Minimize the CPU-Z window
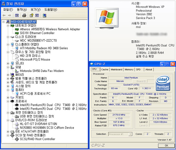176x150 pixels. click(x=163, y=64)
